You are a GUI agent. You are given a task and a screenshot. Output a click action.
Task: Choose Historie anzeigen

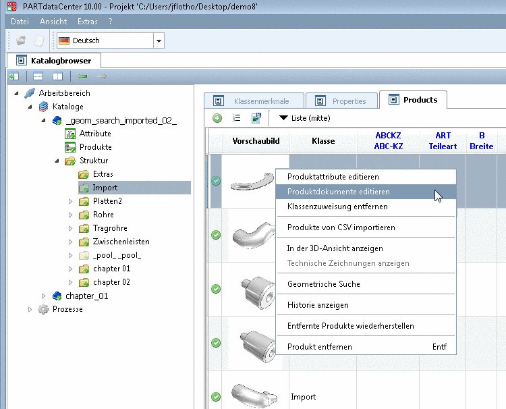point(366,305)
